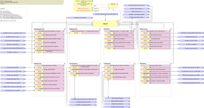Viewport: 204px width, 108px height.
Task: Select the RÚVZ LV node
Action: tap(146, 41)
